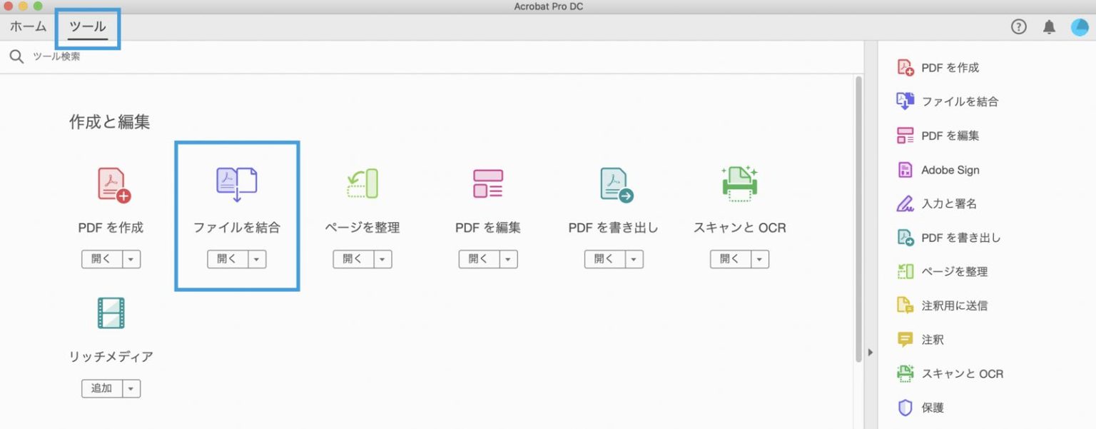Expand dropdown arrow under PDF を作成
Image resolution: width=1096 pixels, height=429 pixels.
pos(131,259)
